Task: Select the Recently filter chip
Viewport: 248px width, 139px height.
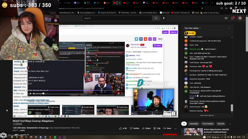Action: coord(222,124)
